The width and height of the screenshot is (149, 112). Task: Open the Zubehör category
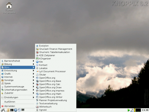pyautogui.click(x=18, y=93)
